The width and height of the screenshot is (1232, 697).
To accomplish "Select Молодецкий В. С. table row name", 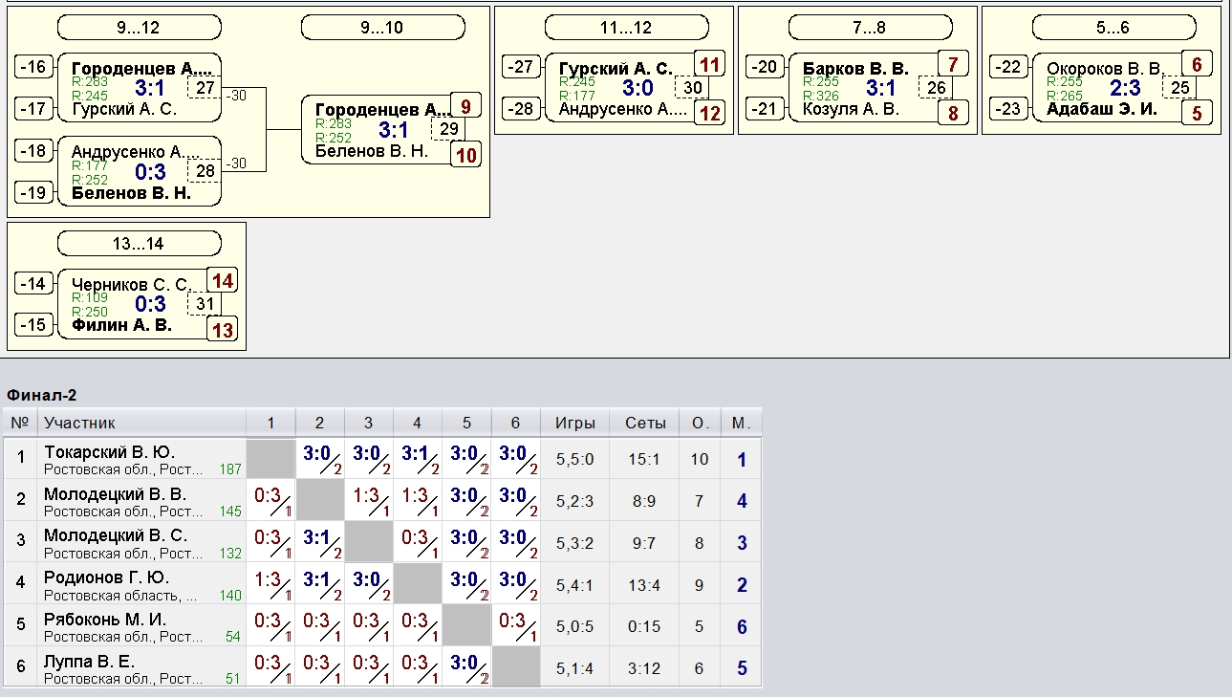I will coord(115,535).
